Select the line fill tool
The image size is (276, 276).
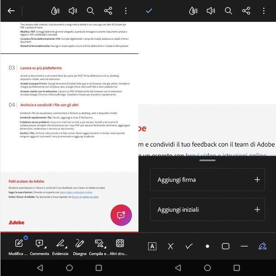244,246
